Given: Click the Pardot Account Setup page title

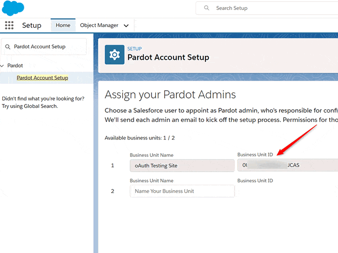Looking at the screenshot, I should click(x=168, y=57).
